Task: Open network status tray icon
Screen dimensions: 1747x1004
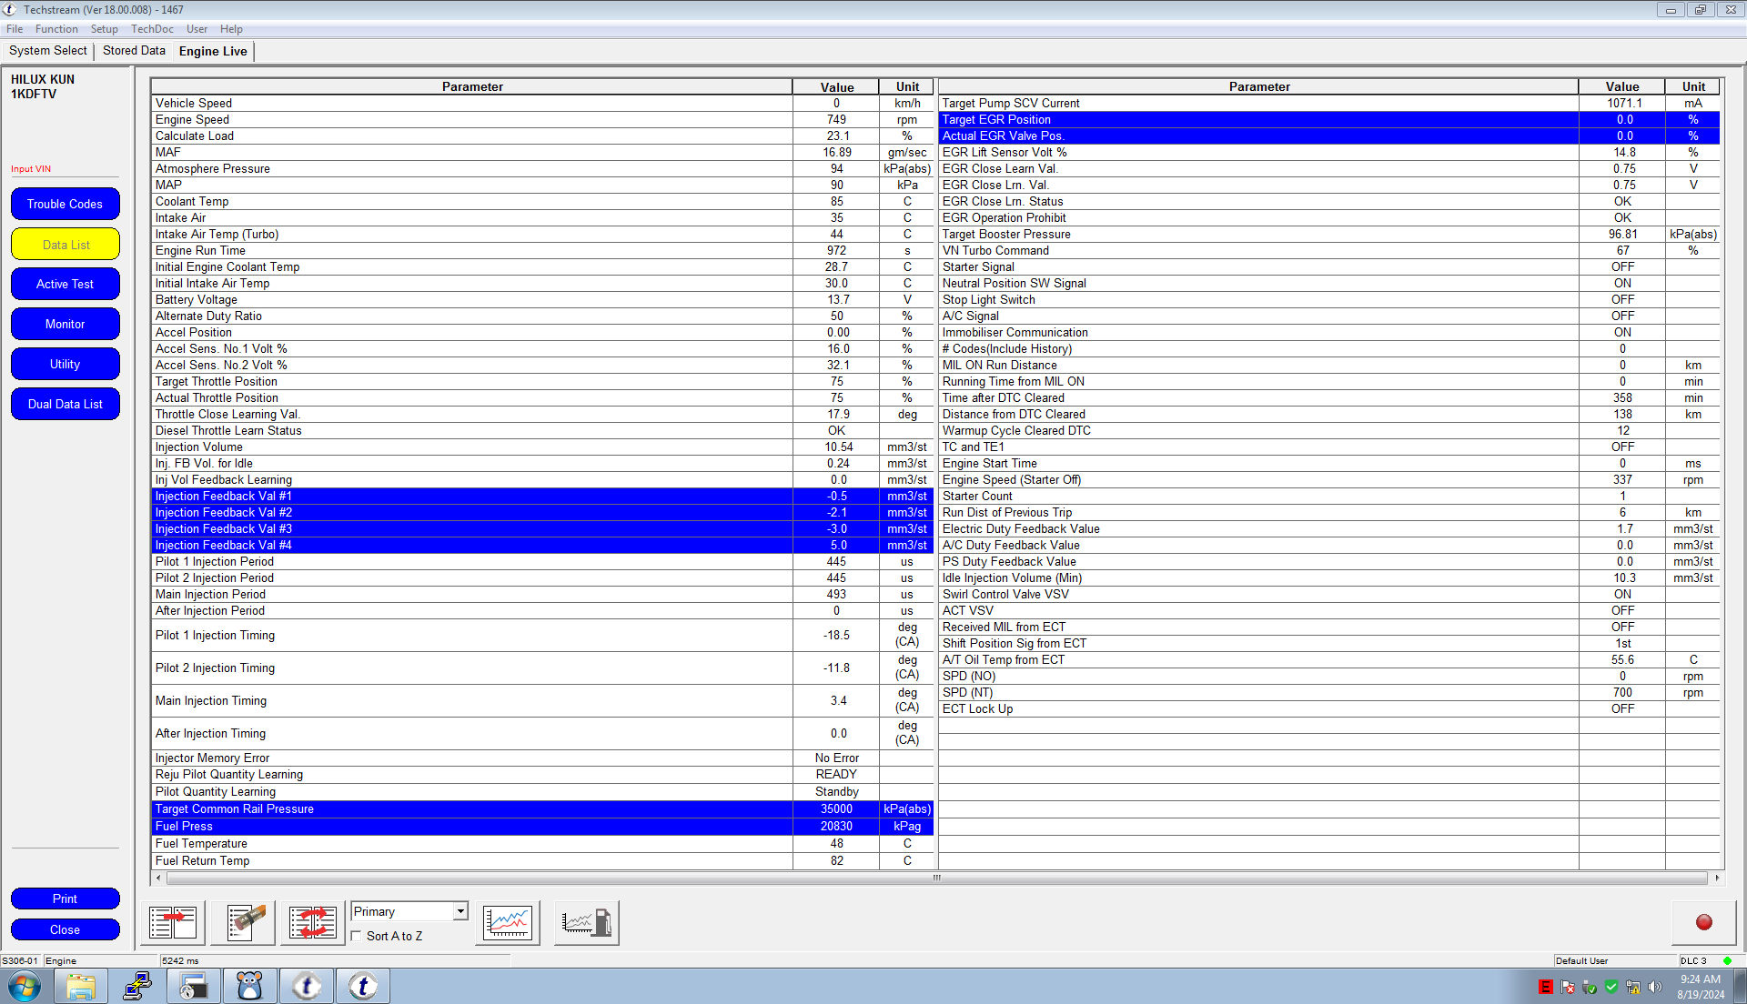Action: pos(1633,987)
